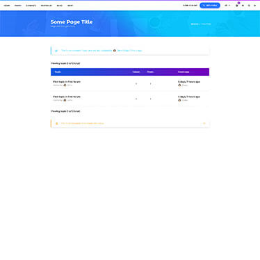Click the author avatar in first topic row
Viewport: 260px width, 260px height.
tap(65, 85)
